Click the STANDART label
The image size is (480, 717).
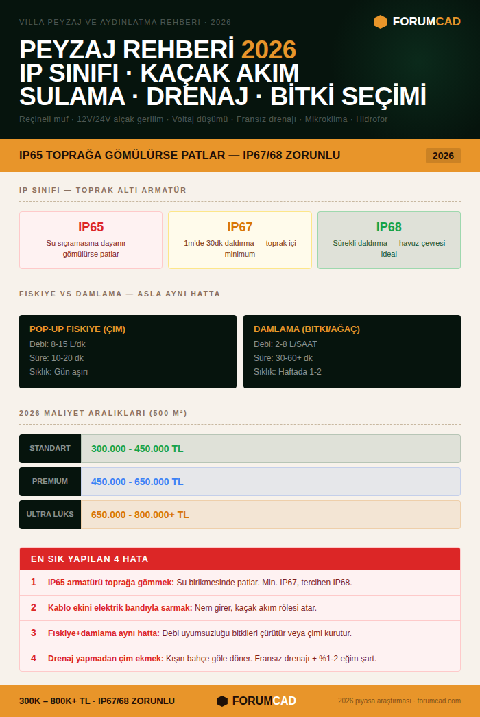point(50,449)
